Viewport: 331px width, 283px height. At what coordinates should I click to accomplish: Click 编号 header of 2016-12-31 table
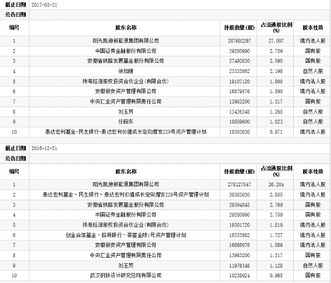14,171
